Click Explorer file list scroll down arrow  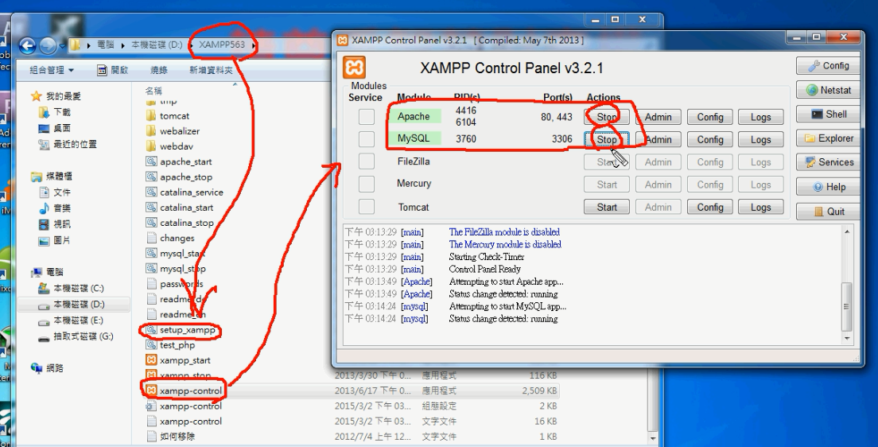(x=653, y=438)
